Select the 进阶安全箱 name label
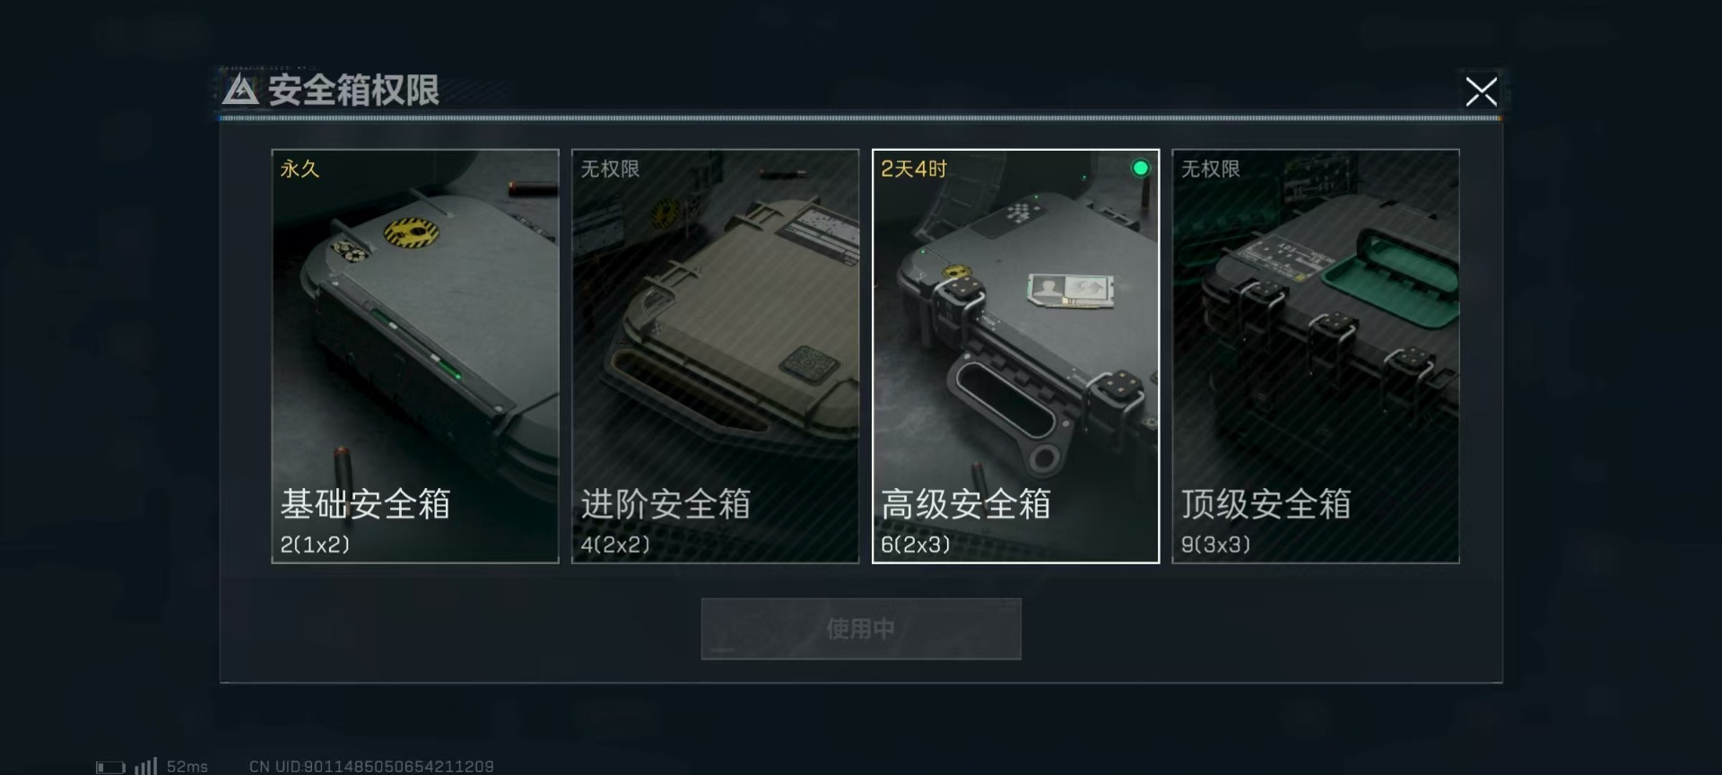This screenshot has width=1722, height=775. [x=665, y=504]
